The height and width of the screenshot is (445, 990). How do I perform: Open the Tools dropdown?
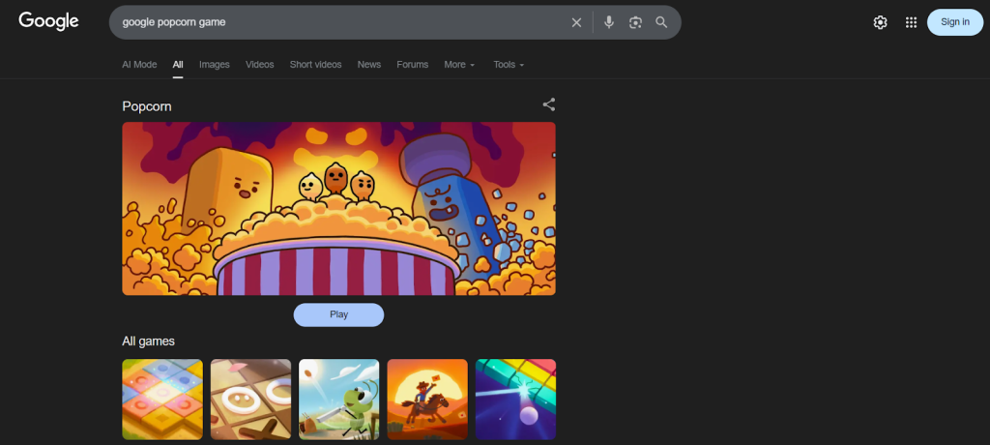(509, 65)
